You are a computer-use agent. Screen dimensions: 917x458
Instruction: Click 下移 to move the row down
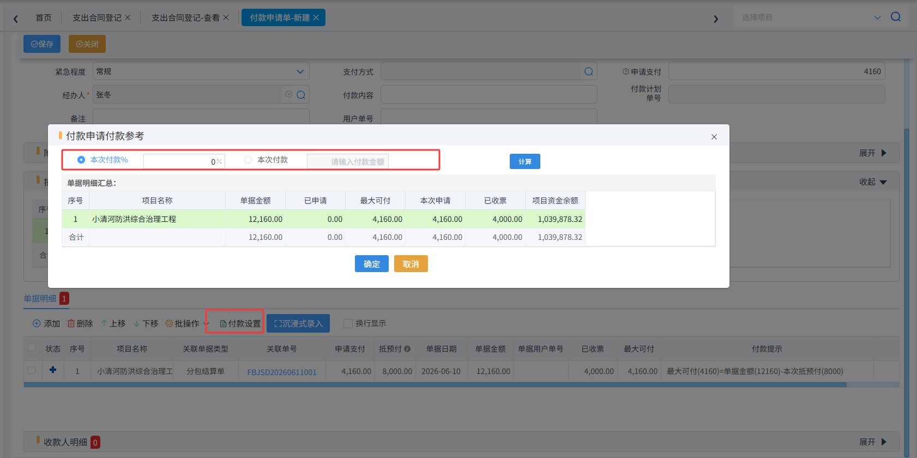point(146,323)
